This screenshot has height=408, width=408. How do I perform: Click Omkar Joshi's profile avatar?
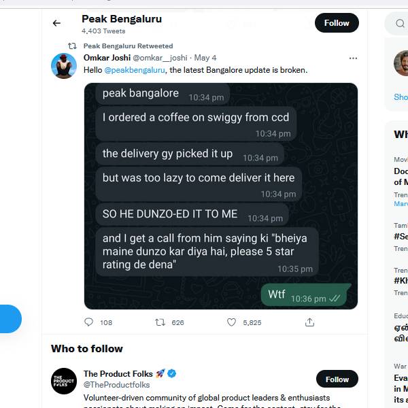pos(64,65)
